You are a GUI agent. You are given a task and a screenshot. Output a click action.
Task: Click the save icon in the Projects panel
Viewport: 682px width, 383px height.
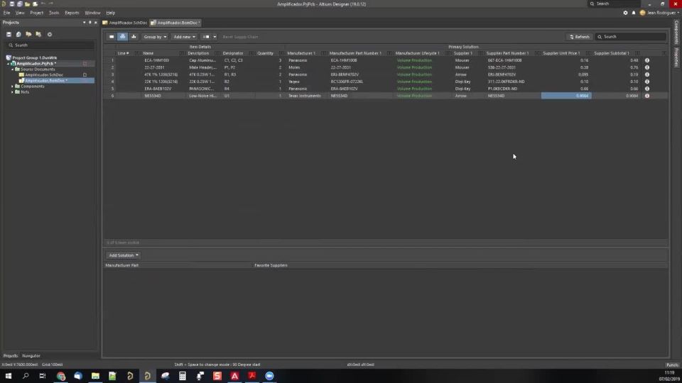tap(9, 34)
